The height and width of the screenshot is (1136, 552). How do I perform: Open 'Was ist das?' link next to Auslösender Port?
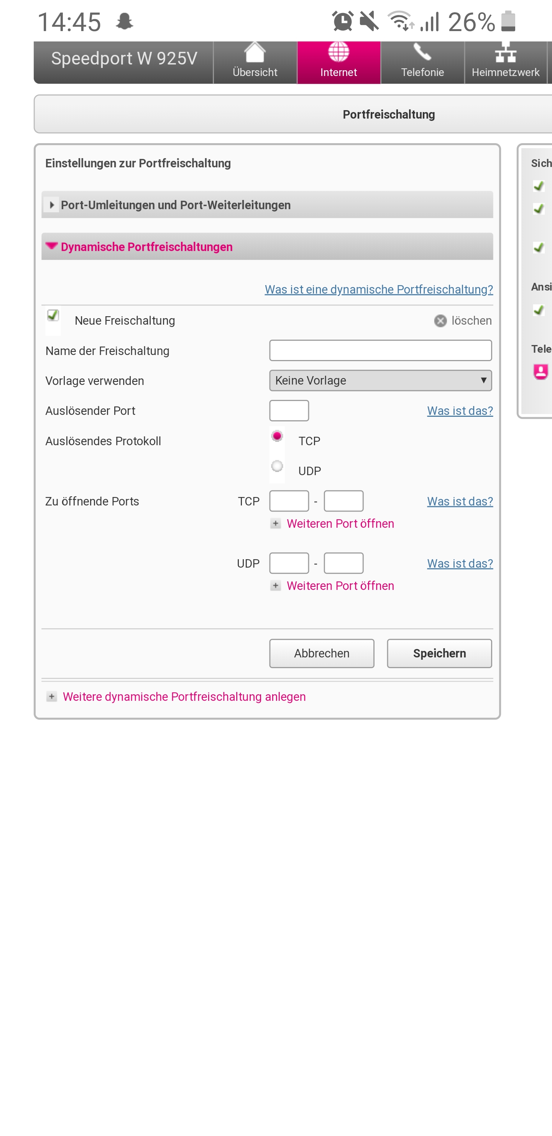460,411
